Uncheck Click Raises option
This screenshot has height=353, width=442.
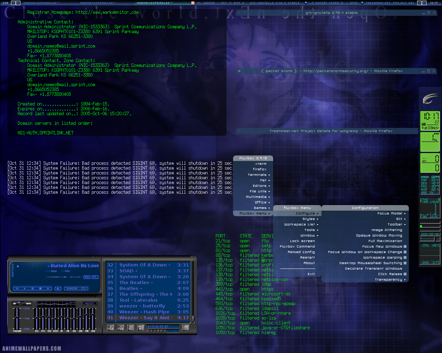[x=365, y=274]
